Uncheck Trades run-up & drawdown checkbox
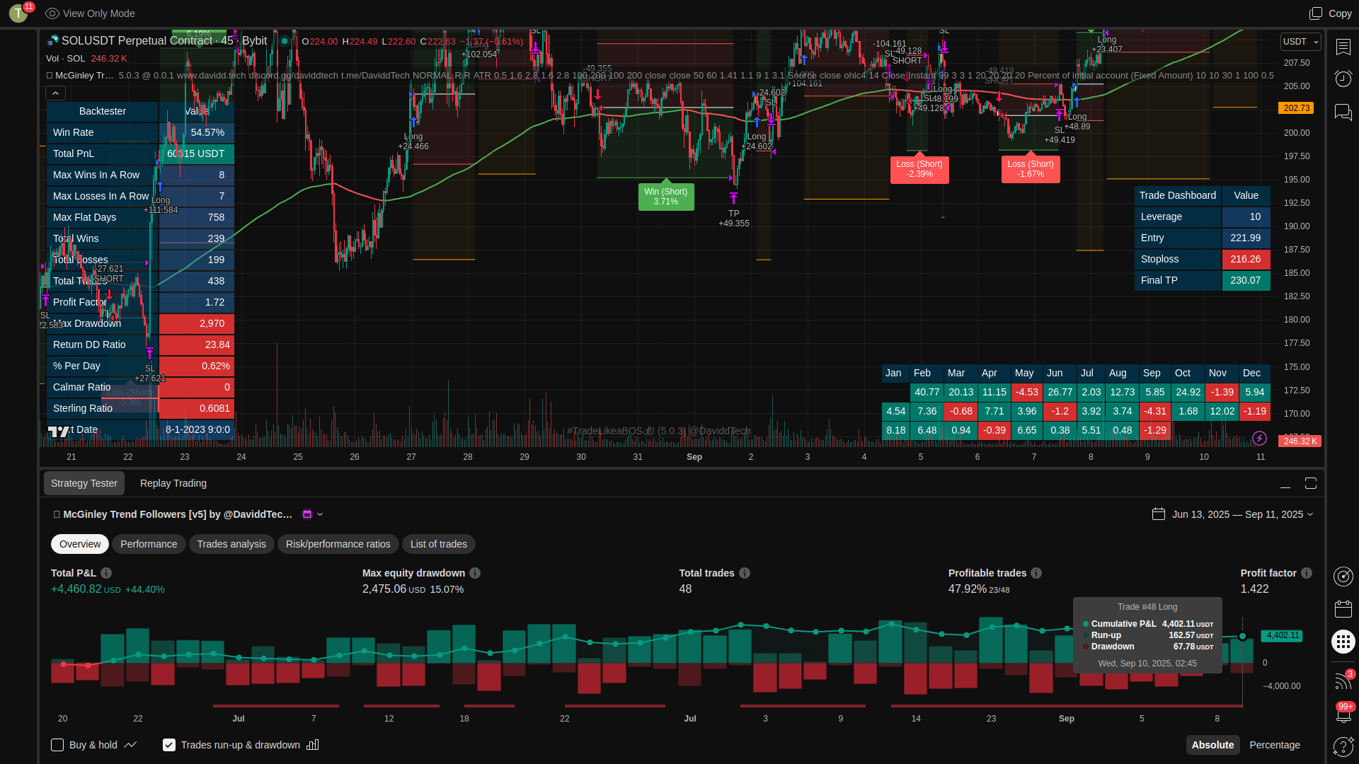Viewport: 1359px width, 764px height. tap(169, 745)
